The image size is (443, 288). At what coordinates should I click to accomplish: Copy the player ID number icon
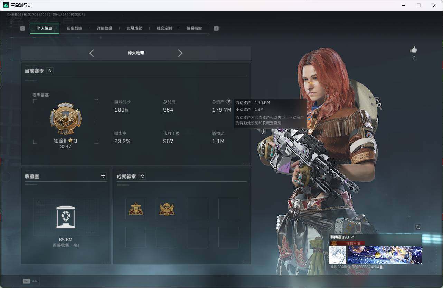tap(381, 267)
